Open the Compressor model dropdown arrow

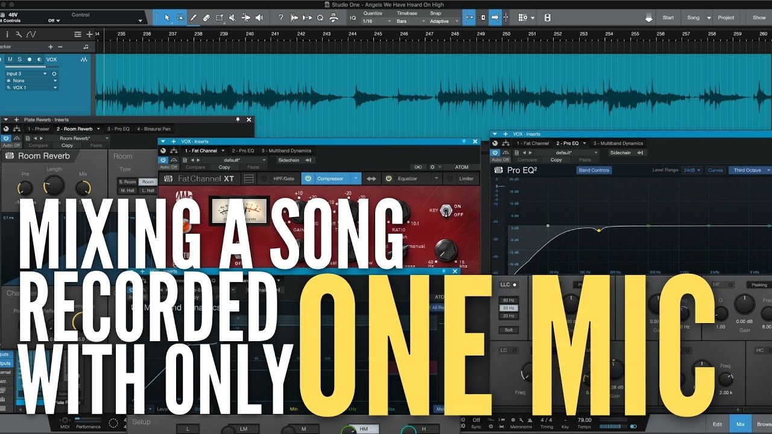point(356,178)
